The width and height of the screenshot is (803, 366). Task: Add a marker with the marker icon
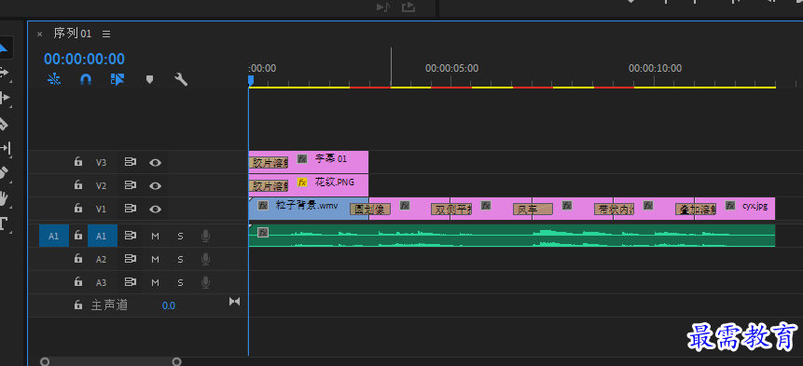click(x=149, y=80)
